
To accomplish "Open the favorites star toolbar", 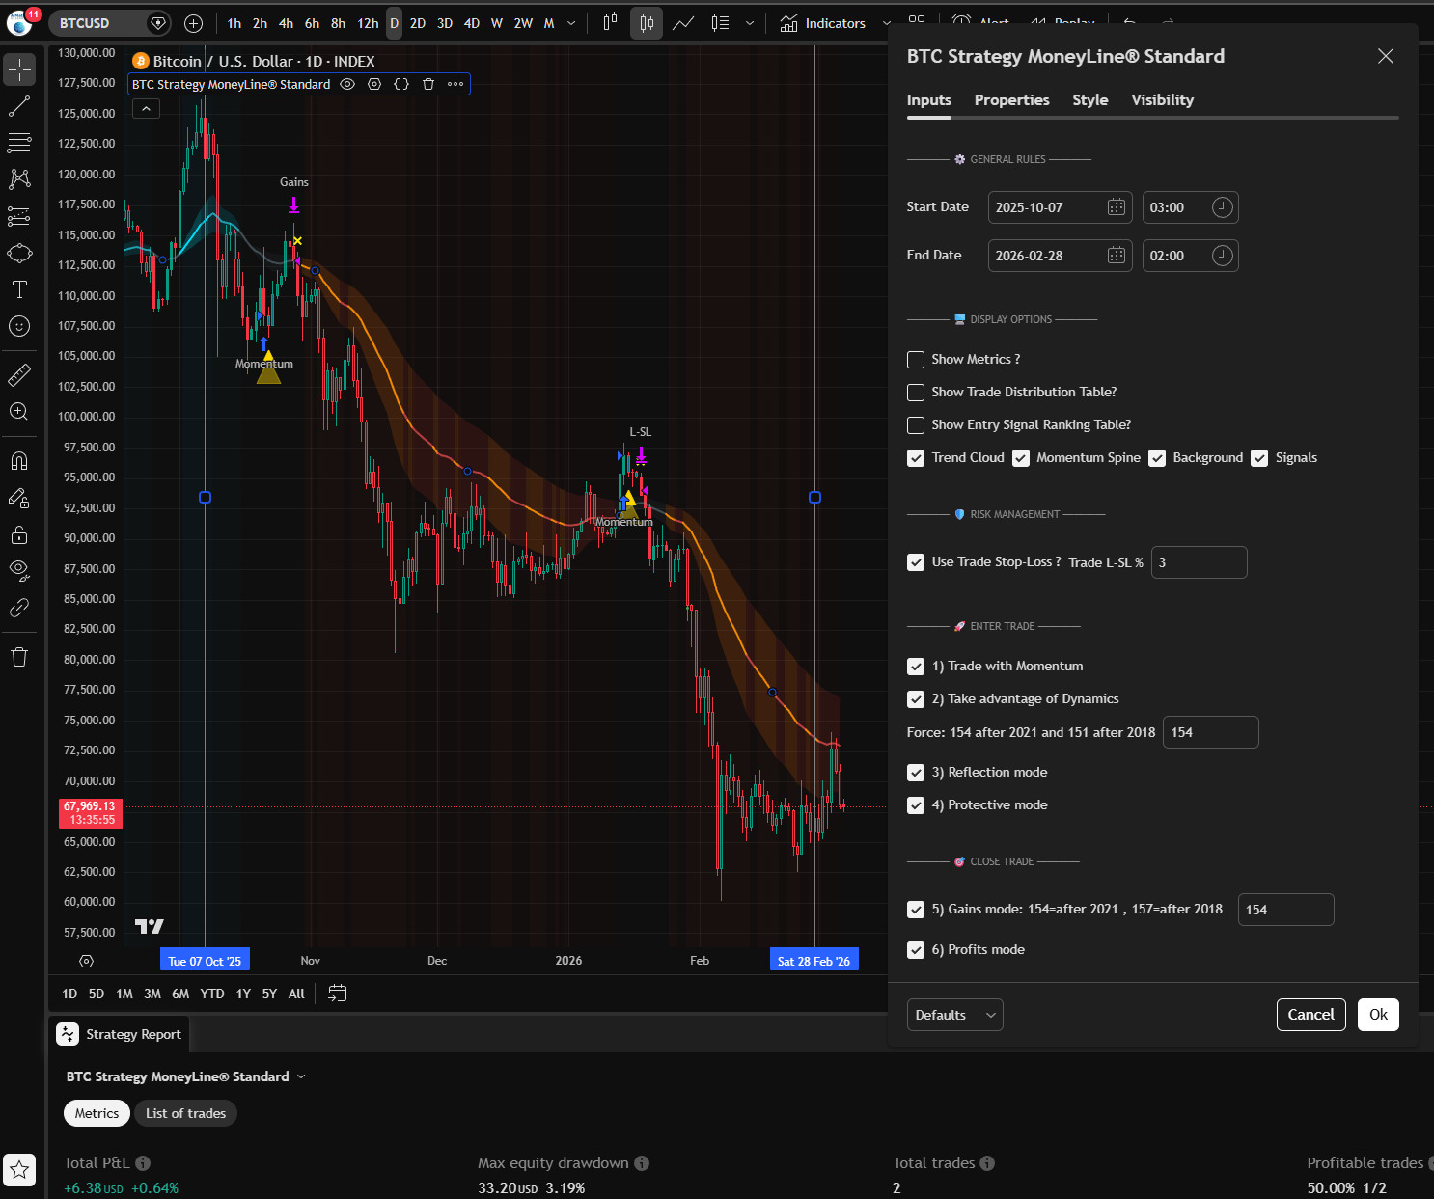I will click(19, 1170).
